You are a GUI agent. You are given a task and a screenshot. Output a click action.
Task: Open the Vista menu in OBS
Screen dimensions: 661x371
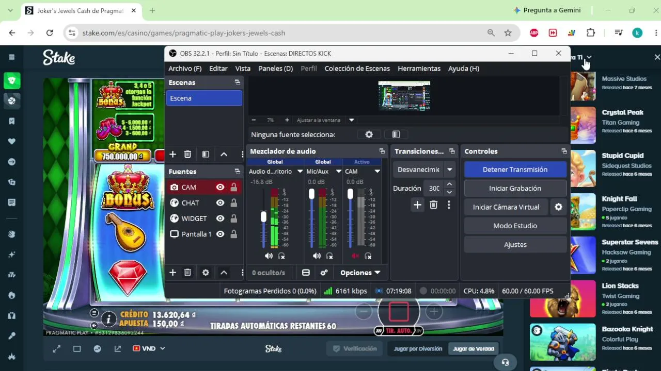pos(243,69)
